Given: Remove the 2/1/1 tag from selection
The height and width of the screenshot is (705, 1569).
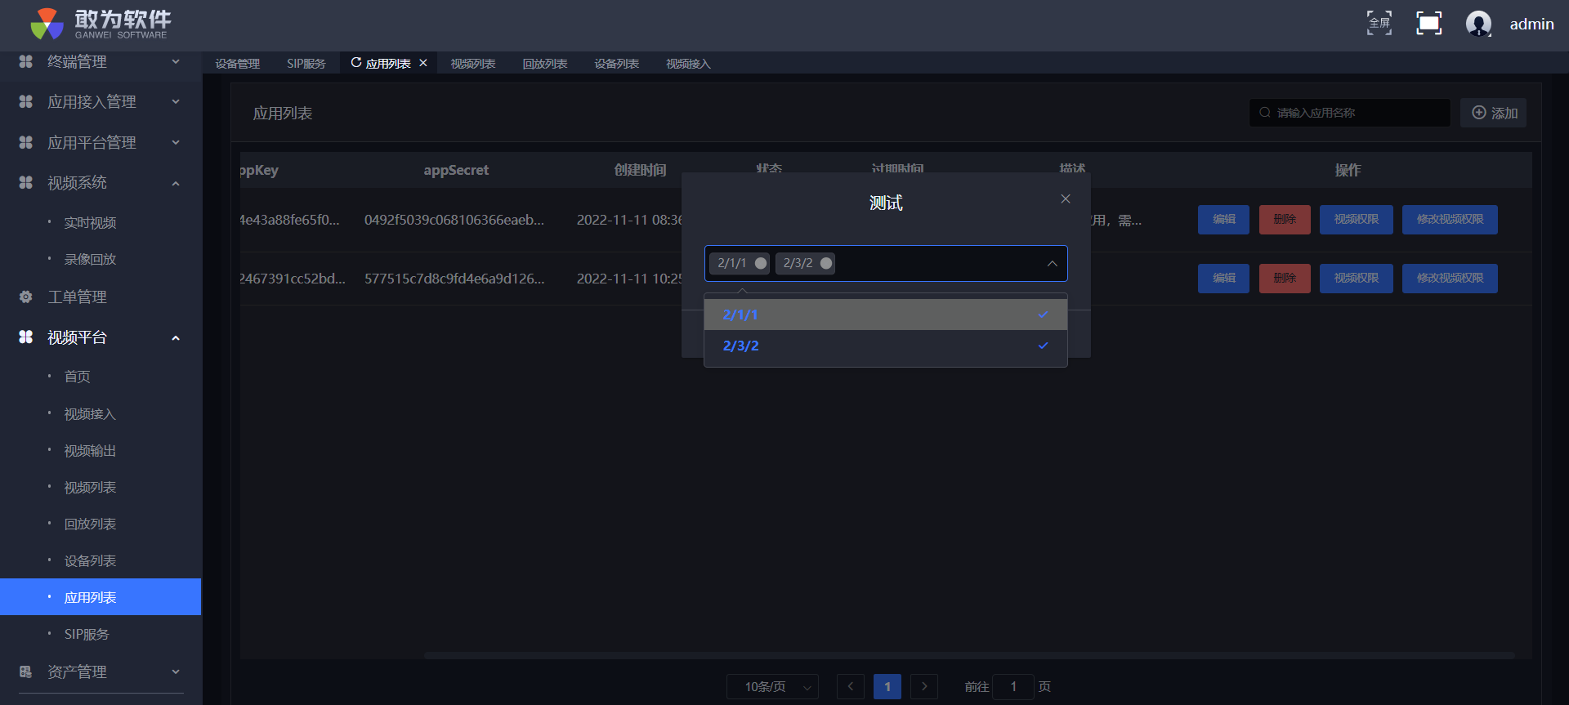Looking at the screenshot, I should coord(761,263).
